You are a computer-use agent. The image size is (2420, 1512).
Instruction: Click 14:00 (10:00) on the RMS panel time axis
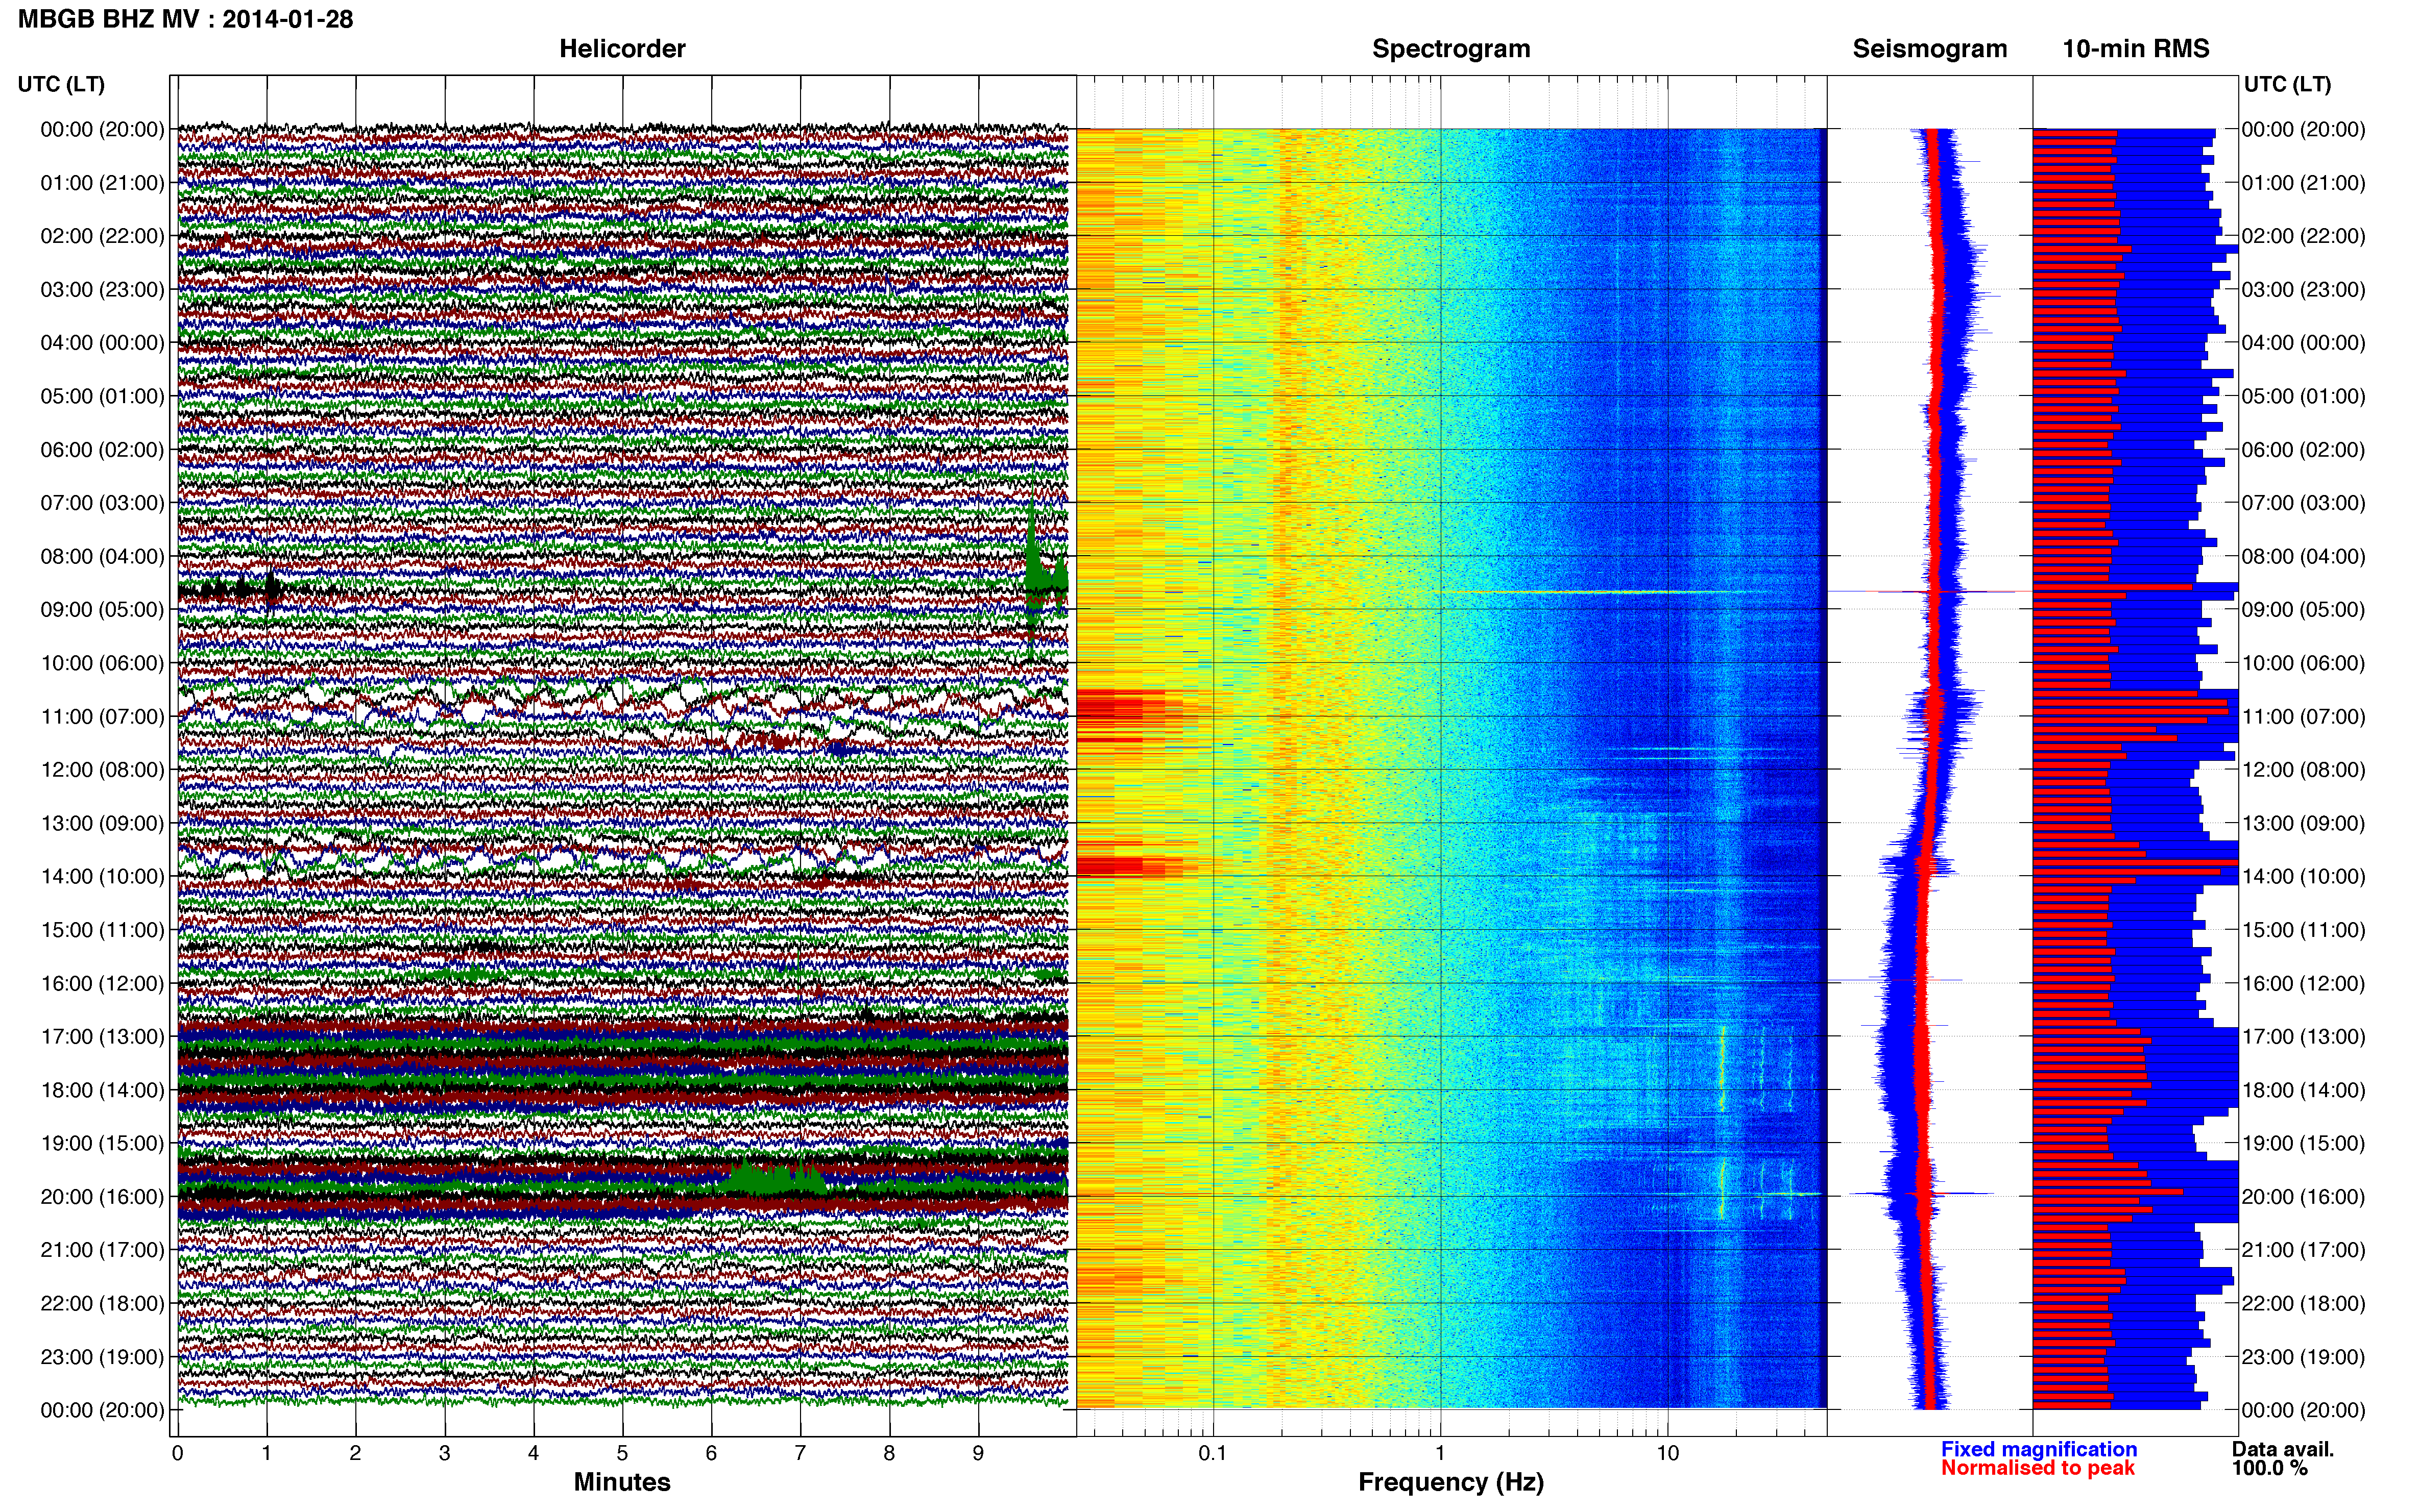[2303, 877]
